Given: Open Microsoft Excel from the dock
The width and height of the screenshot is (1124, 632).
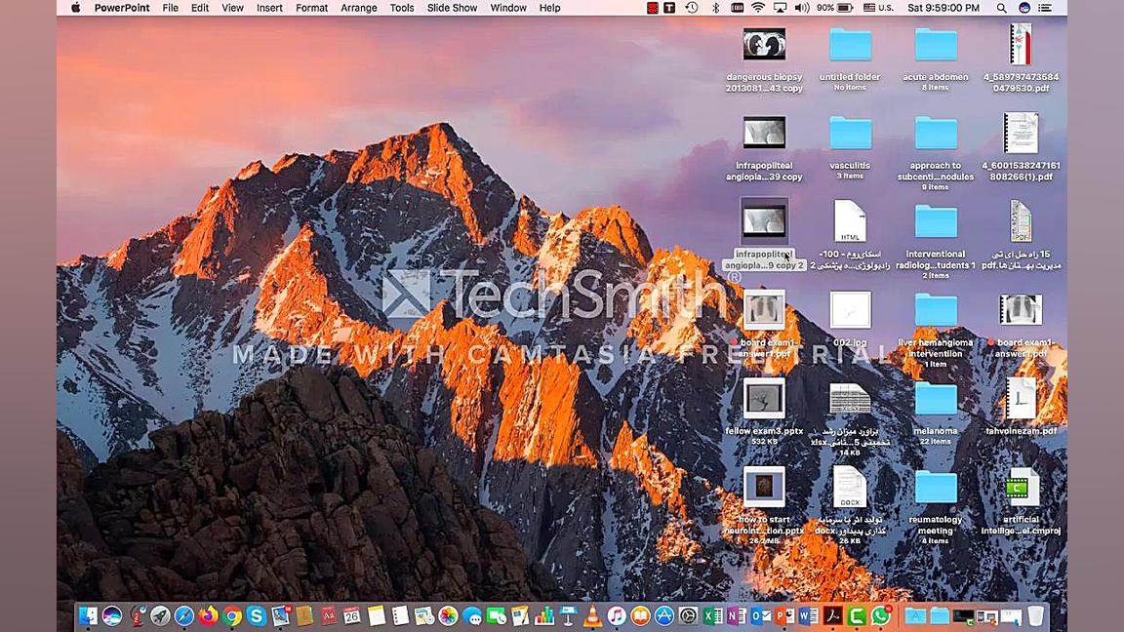Looking at the screenshot, I should pos(712,615).
